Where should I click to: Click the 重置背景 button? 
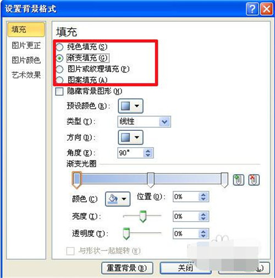tap(127, 268)
